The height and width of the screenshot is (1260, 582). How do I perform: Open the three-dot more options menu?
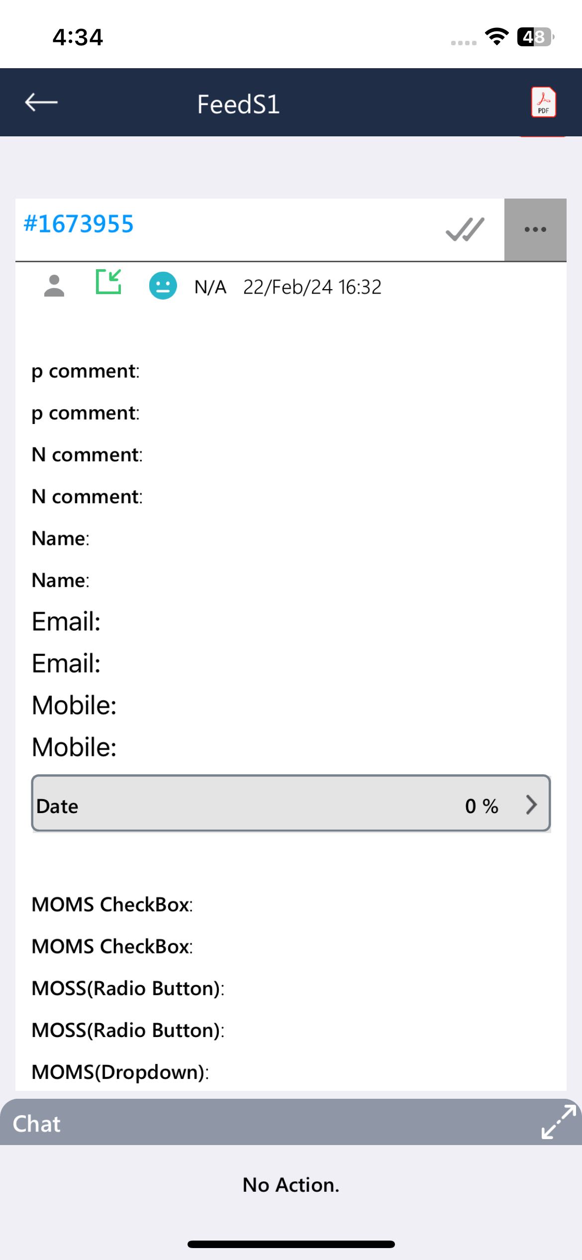pyautogui.click(x=535, y=229)
